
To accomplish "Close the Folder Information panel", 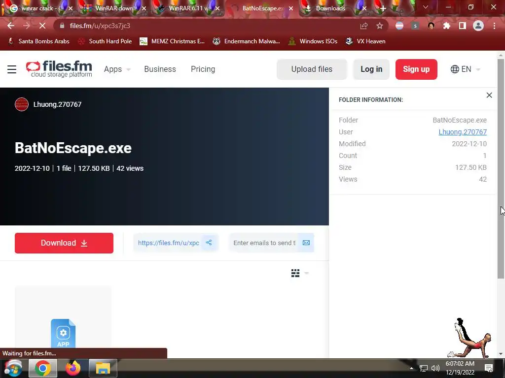I will pos(489,95).
